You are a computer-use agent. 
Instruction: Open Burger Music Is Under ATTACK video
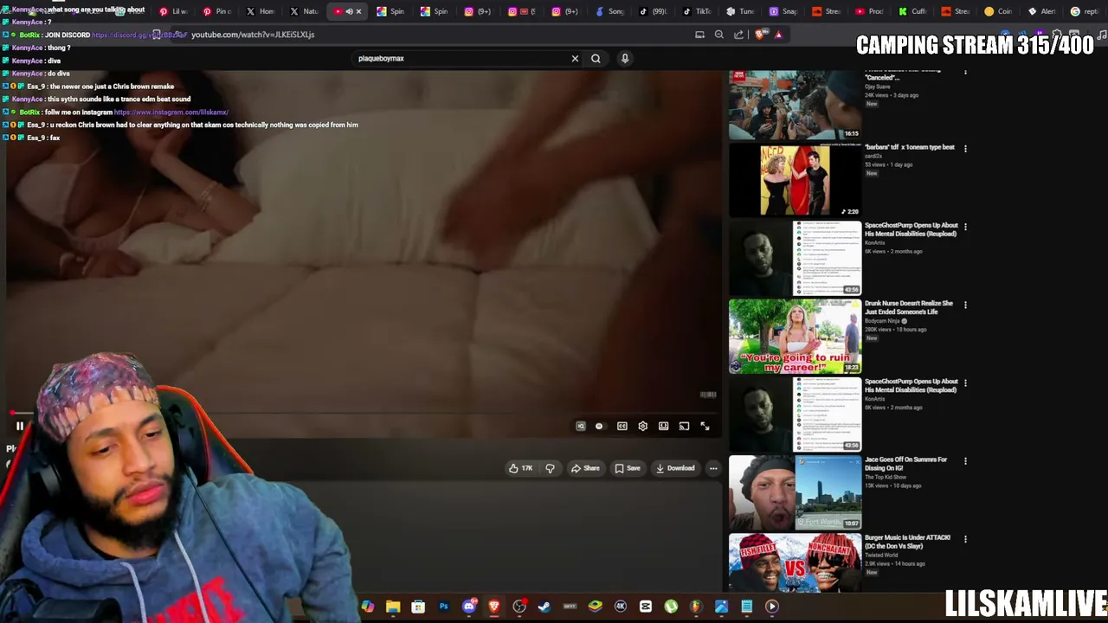pos(907,542)
